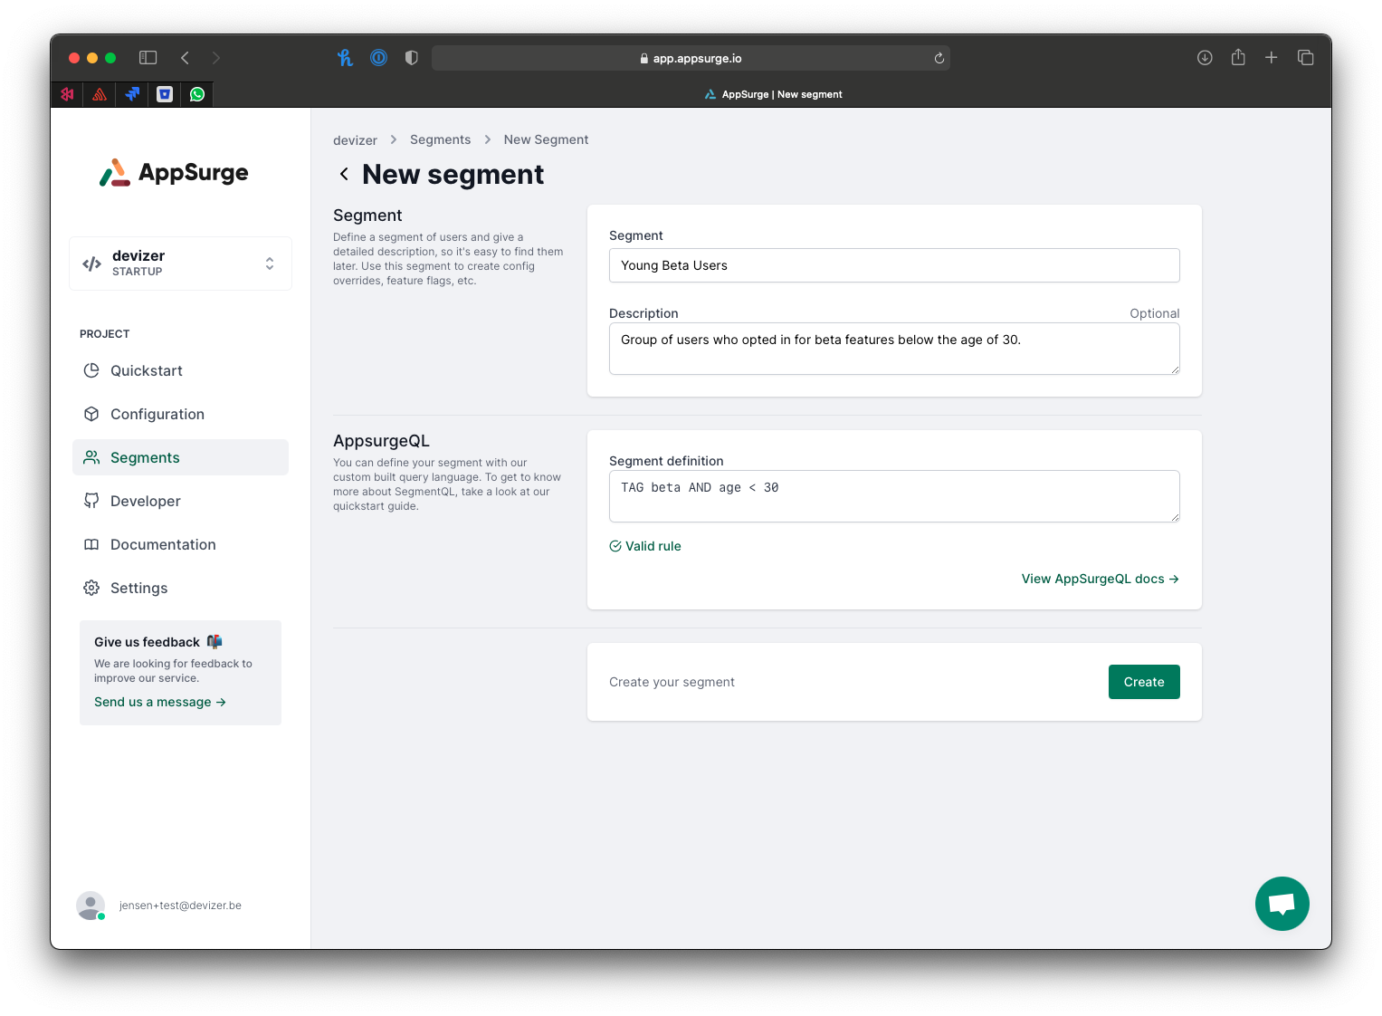This screenshot has height=1016, width=1382.
Task: Open the 1Password extension icon
Action: click(378, 58)
